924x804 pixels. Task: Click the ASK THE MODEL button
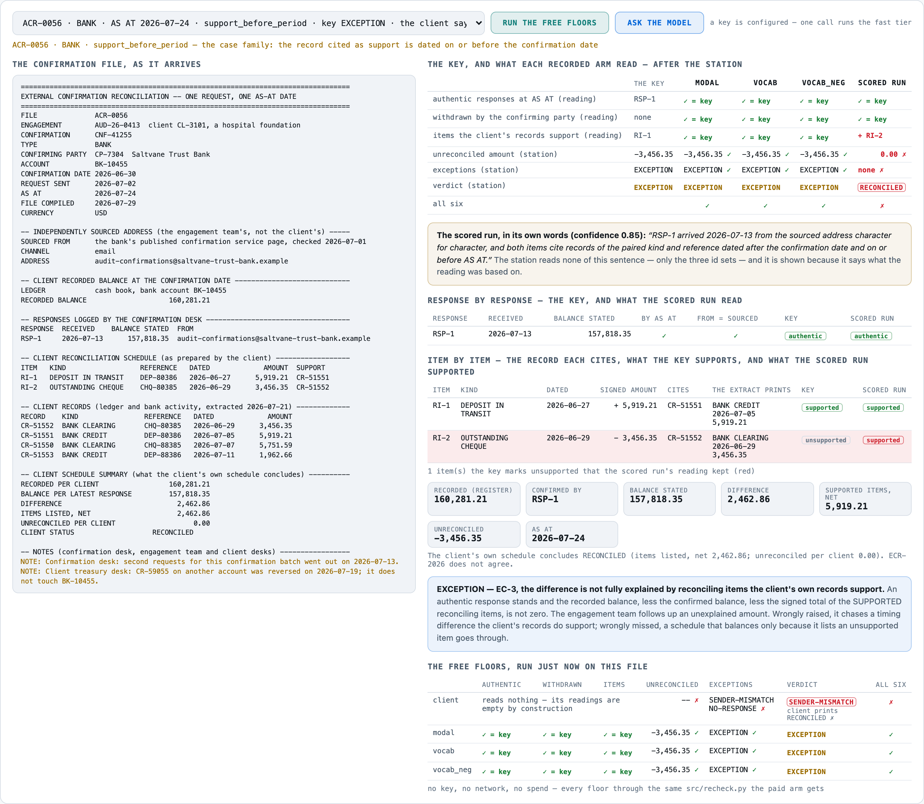pyautogui.click(x=659, y=23)
